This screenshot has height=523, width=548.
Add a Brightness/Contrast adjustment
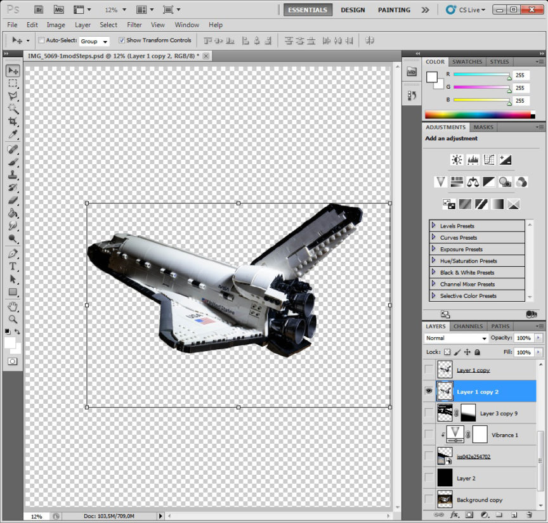tap(457, 160)
